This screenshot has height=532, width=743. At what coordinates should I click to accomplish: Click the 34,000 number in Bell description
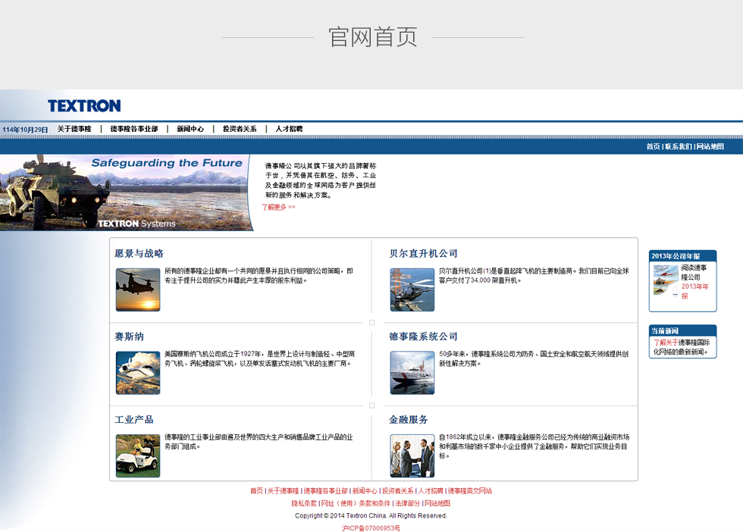[481, 280]
